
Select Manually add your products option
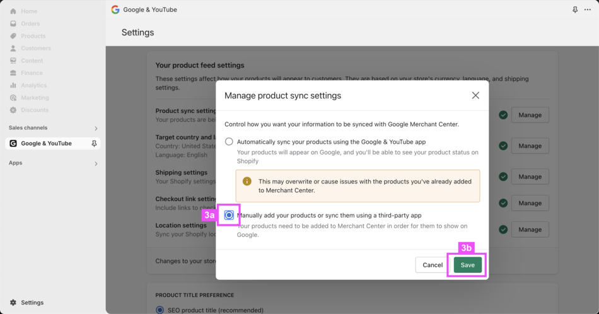tap(229, 215)
